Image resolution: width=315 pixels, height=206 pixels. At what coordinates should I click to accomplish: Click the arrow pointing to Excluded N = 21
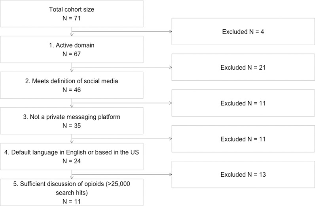click(122, 67)
